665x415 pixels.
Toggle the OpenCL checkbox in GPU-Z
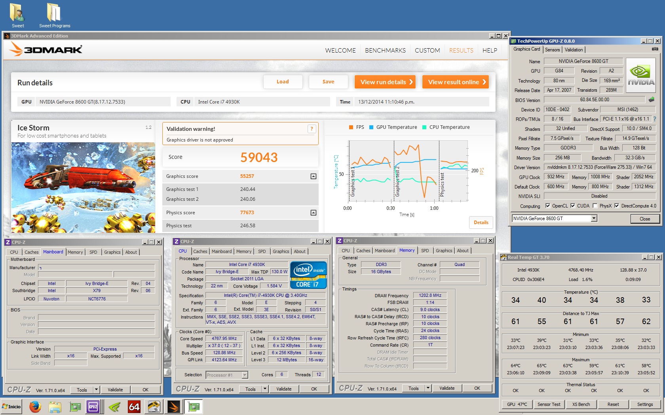[548, 206]
